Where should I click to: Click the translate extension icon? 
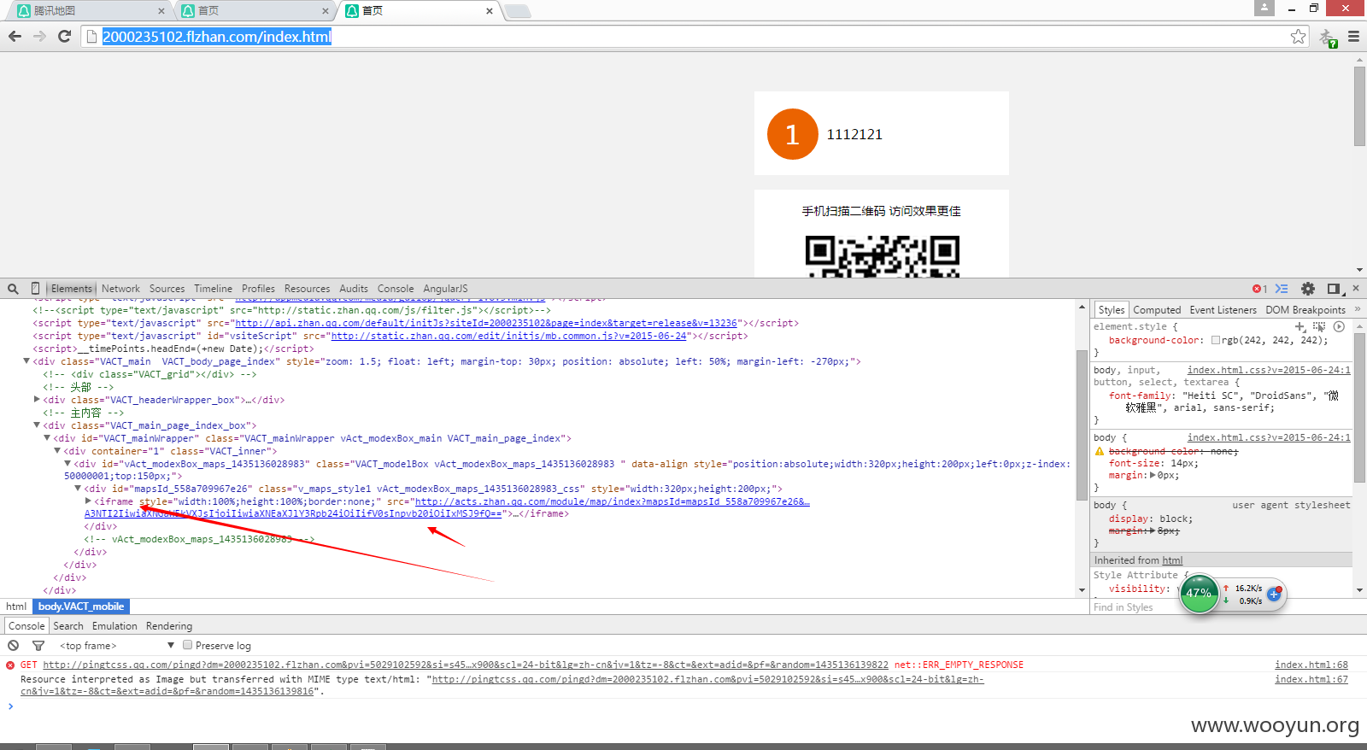(x=1328, y=38)
